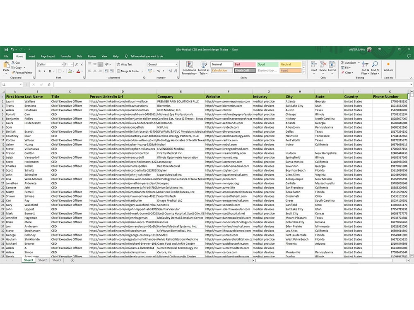Click Increase Decimal icon

pyautogui.click(x=170, y=71)
